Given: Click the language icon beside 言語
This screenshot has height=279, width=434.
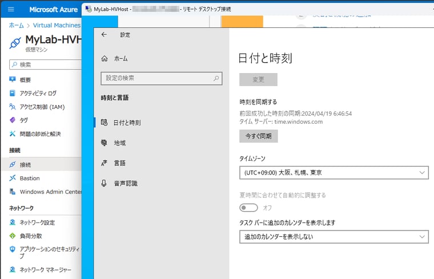Looking at the screenshot, I should tap(104, 163).
